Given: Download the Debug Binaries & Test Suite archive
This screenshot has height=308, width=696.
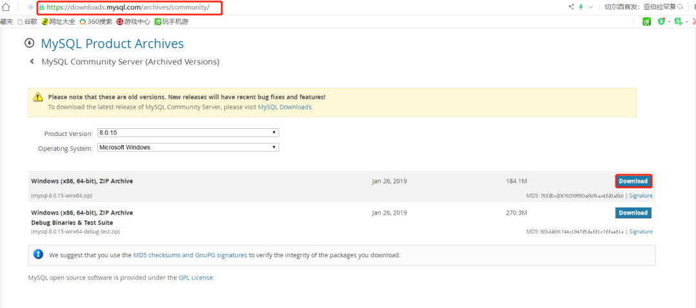Looking at the screenshot, I should (x=633, y=213).
